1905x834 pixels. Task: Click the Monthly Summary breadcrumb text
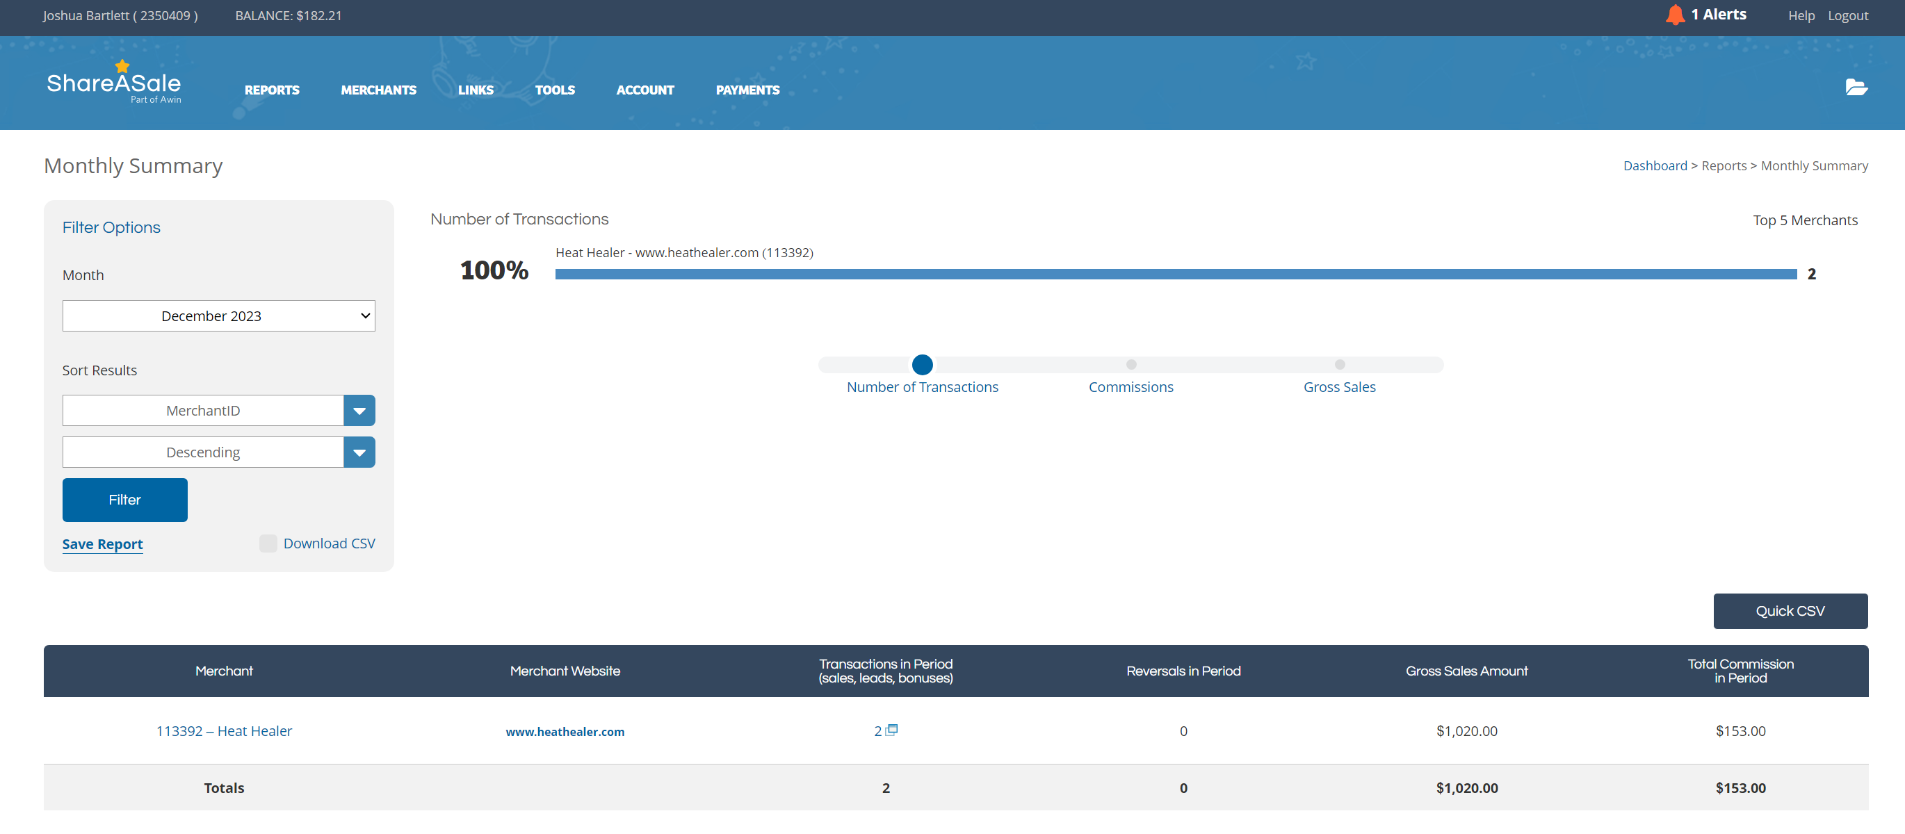(x=1814, y=165)
